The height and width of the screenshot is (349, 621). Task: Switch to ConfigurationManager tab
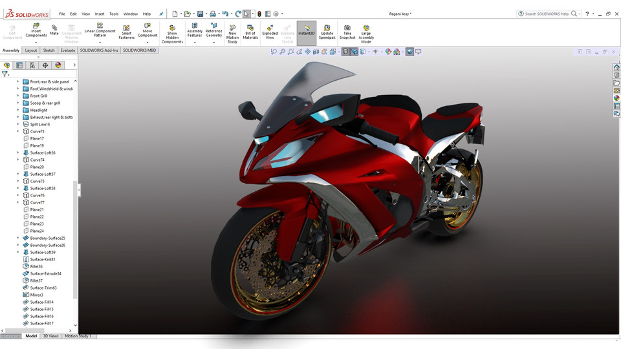click(x=32, y=65)
